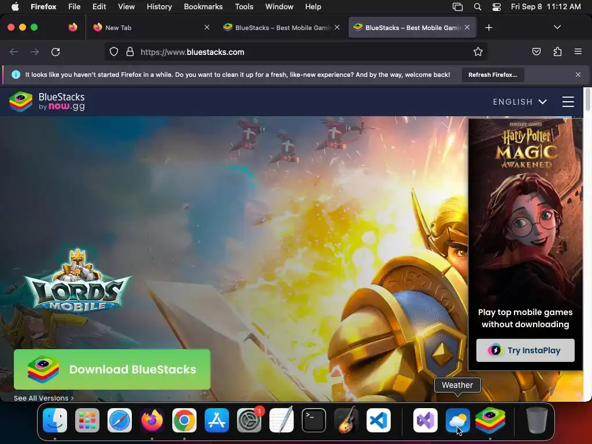The height and width of the screenshot is (444, 592).
Task: Click the date and time clock
Action: (546, 6)
